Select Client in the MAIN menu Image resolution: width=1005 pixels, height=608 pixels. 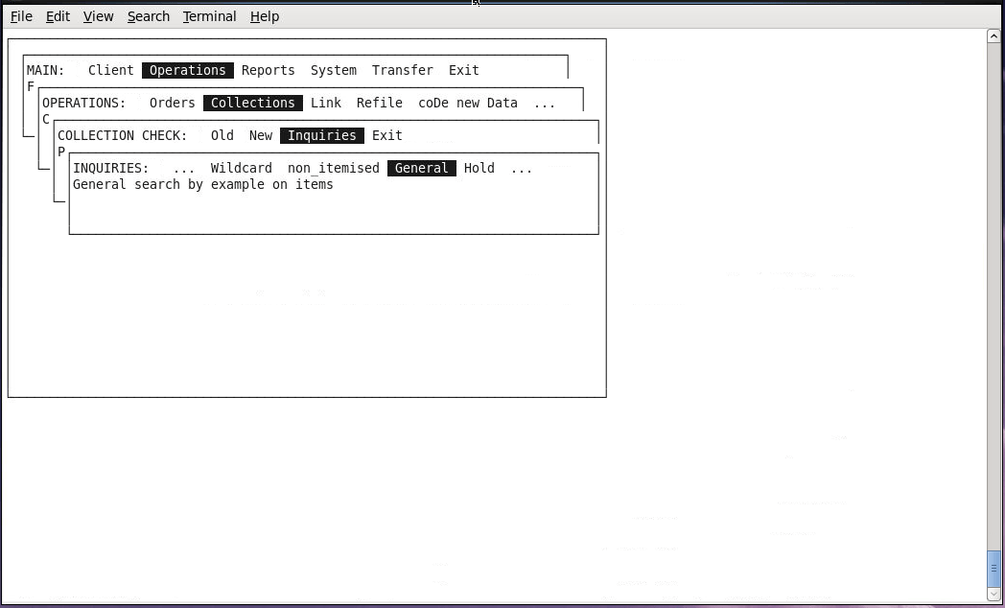[x=111, y=70]
